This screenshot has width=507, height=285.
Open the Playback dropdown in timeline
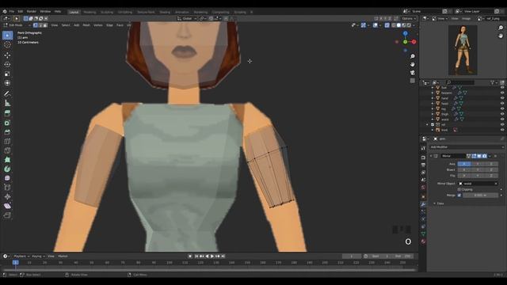(x=21, y=256)
